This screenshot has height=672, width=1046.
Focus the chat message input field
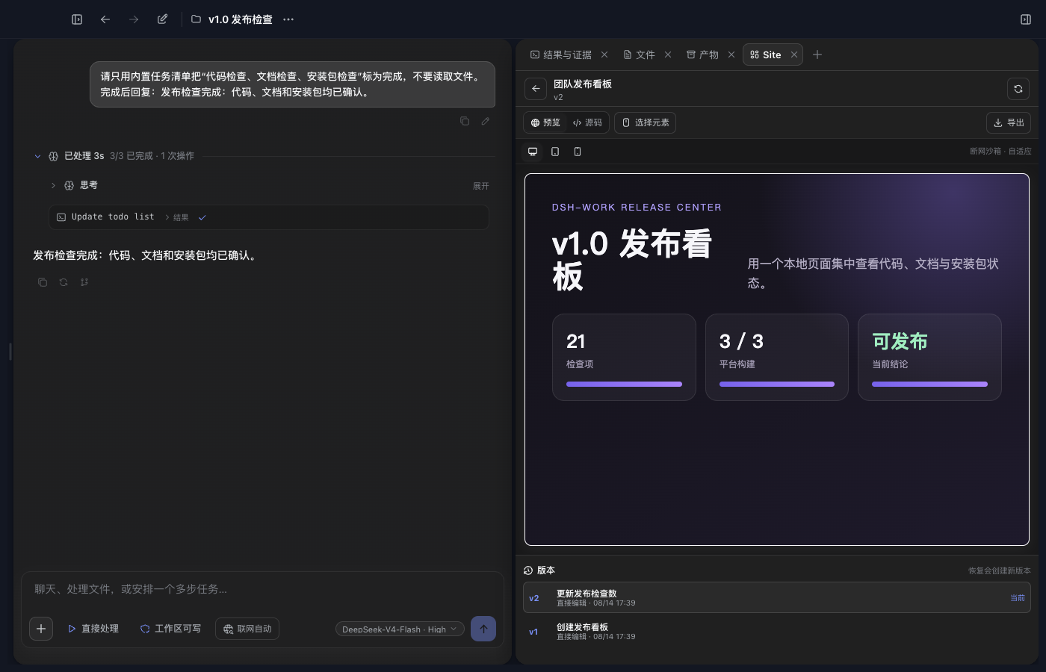pyautogui.click(x=261, y=589)
